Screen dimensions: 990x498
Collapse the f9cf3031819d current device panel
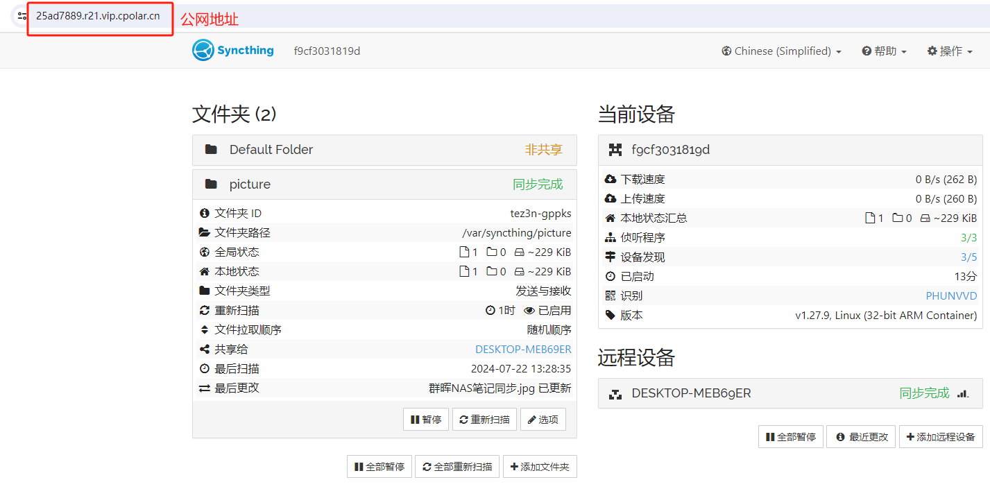(x=790, y=150)
